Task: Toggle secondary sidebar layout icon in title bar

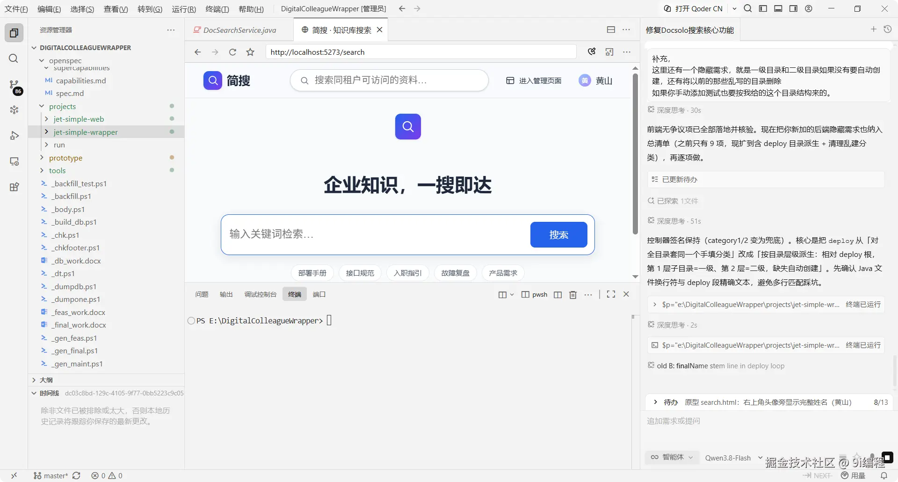Action: click(793, 8)
